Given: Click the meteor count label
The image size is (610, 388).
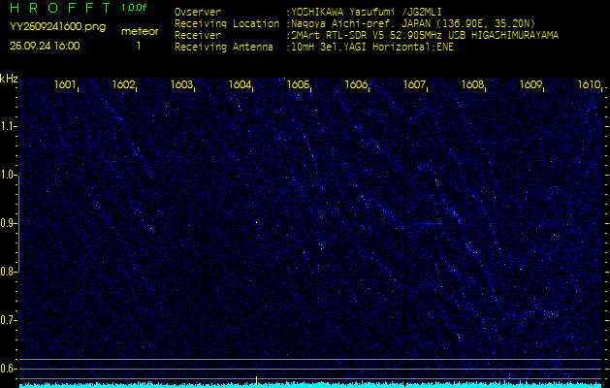Looking at the screenshot, I should click(140, 32).
